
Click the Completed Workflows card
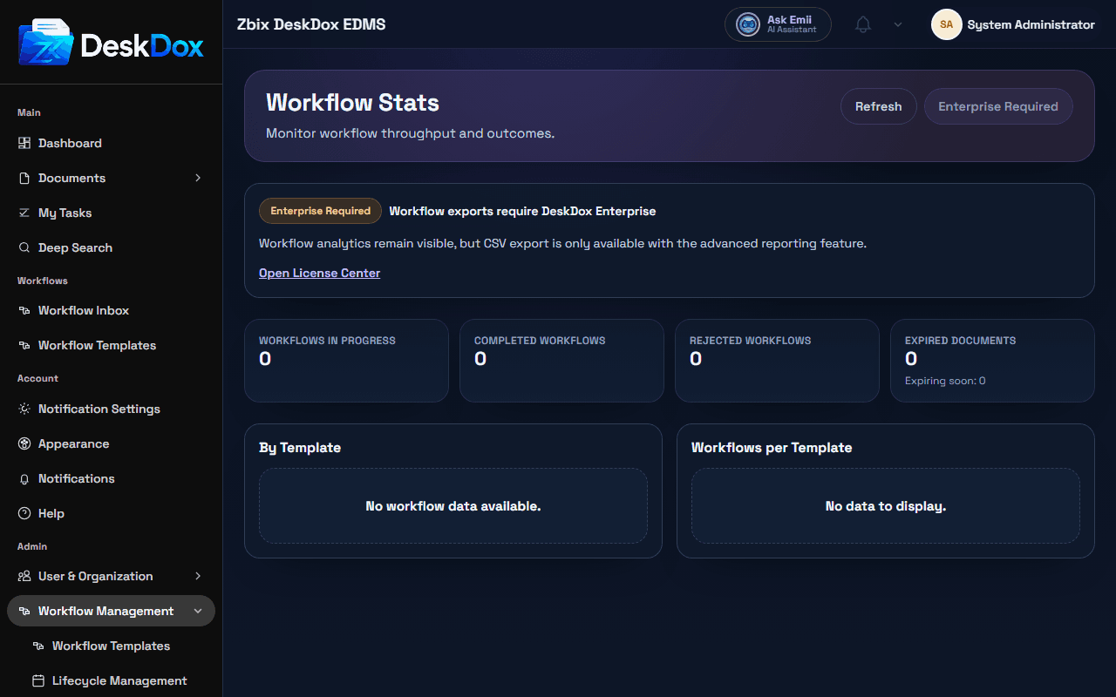tap(561, 361)
